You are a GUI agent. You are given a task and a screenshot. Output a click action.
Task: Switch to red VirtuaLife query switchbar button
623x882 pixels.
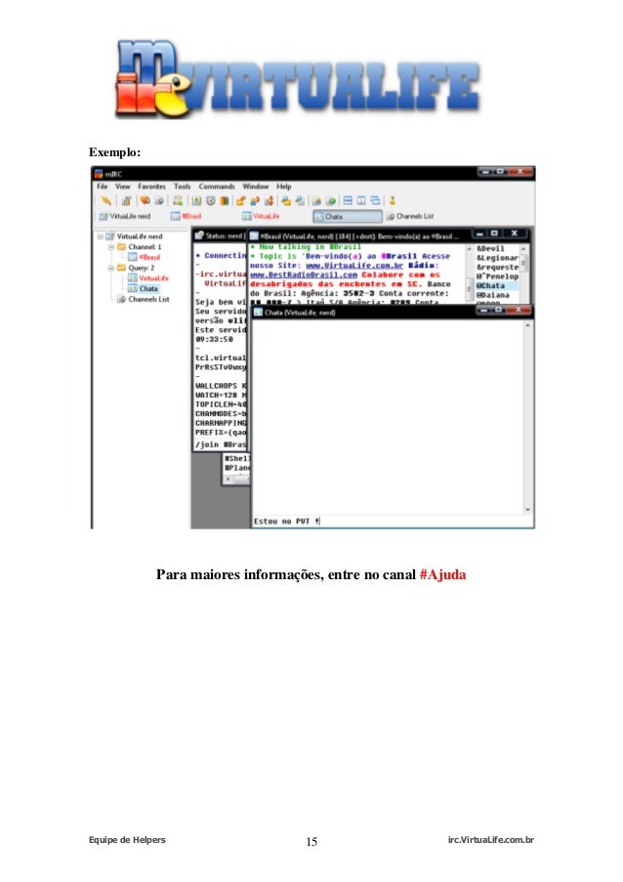click(x=261, y=216)
